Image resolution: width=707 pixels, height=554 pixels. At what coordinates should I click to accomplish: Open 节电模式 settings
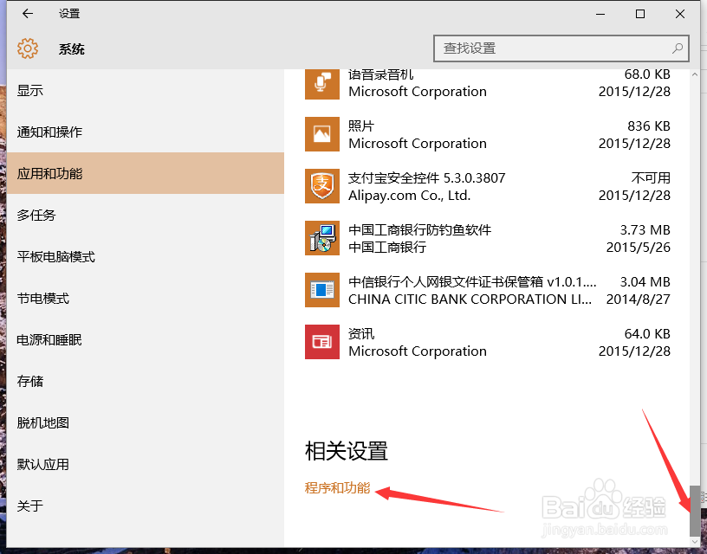tap(146, 298)
